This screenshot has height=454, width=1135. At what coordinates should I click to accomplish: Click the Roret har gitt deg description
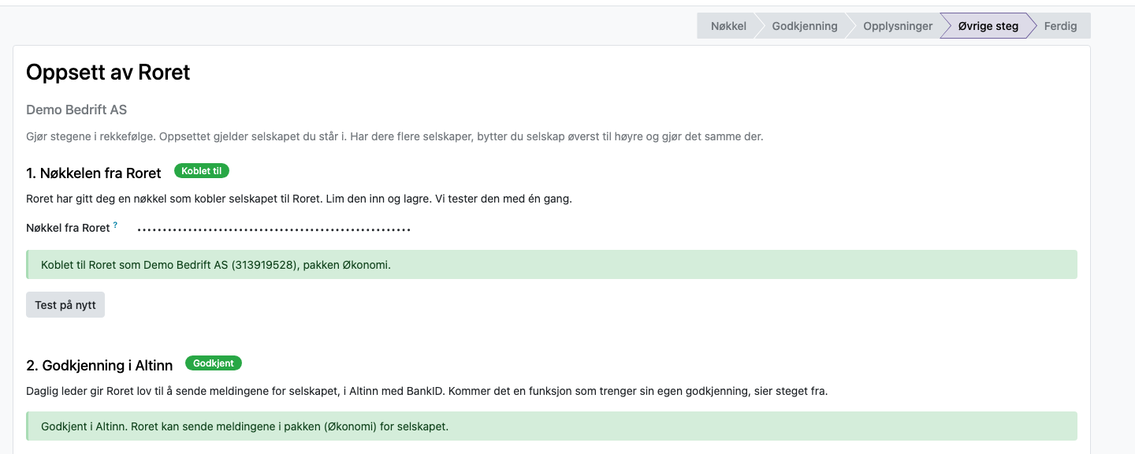click(299, 199)
